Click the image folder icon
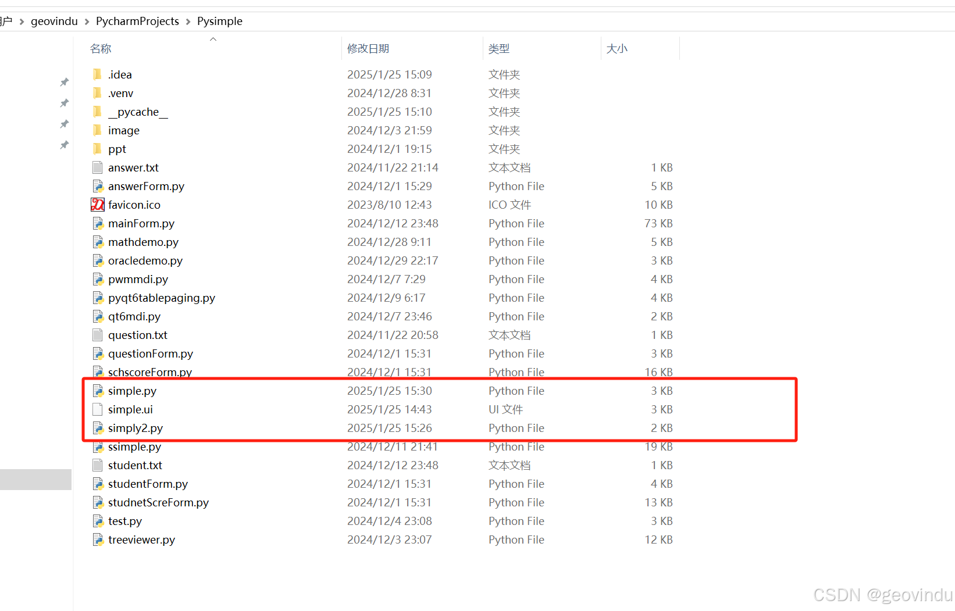955x611 pixels. [97, 130]
